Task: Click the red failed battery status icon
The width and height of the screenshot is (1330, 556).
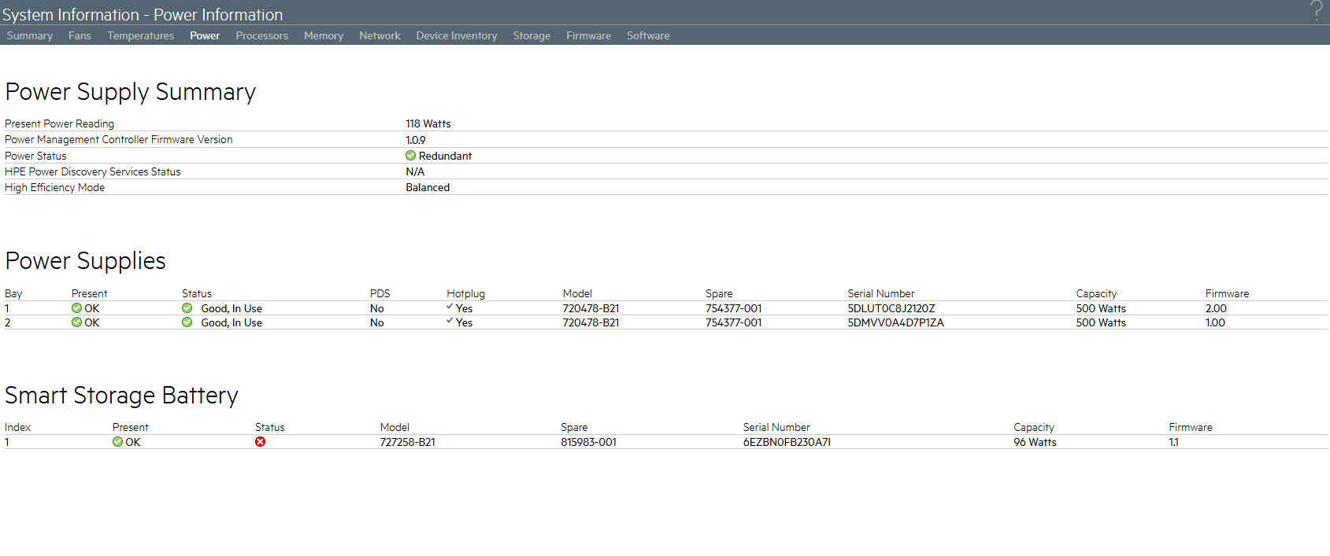Action: click(261, 442)
